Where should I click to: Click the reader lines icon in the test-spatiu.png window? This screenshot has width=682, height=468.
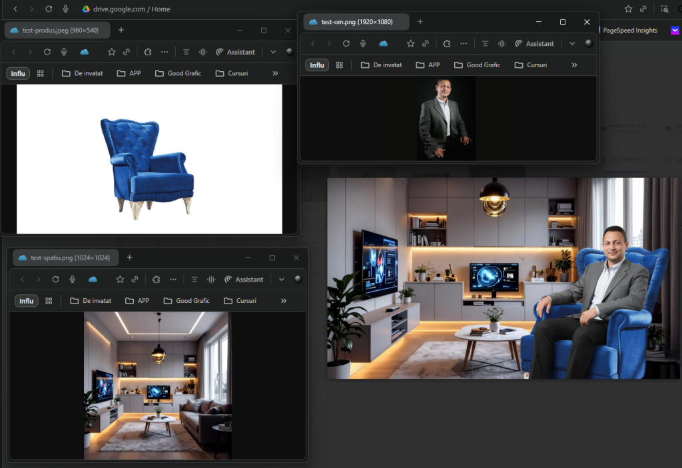(x=194, y=280)
